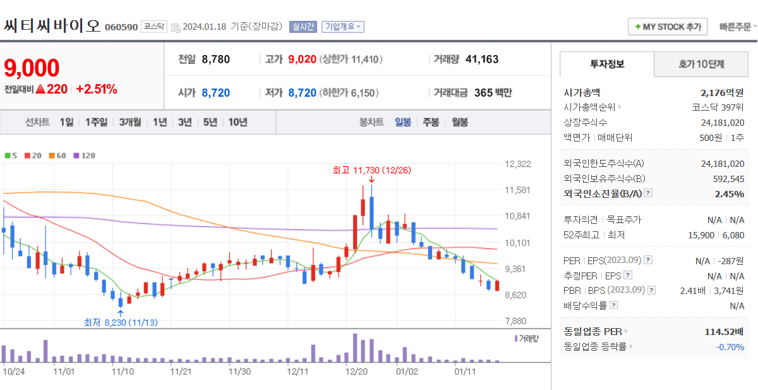Switch to the 투자정보 tab

coord(607,64)
